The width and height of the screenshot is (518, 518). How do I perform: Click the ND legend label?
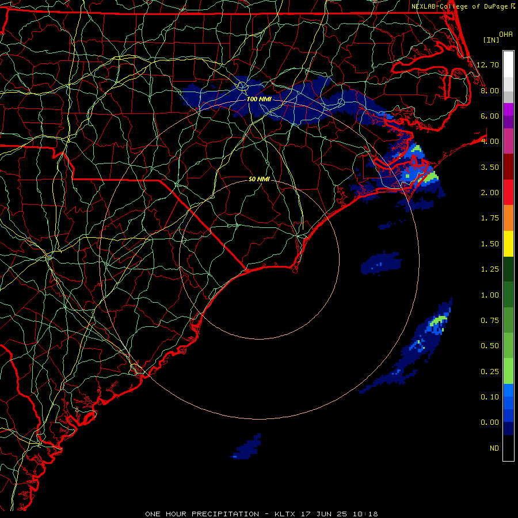point(494,448)
